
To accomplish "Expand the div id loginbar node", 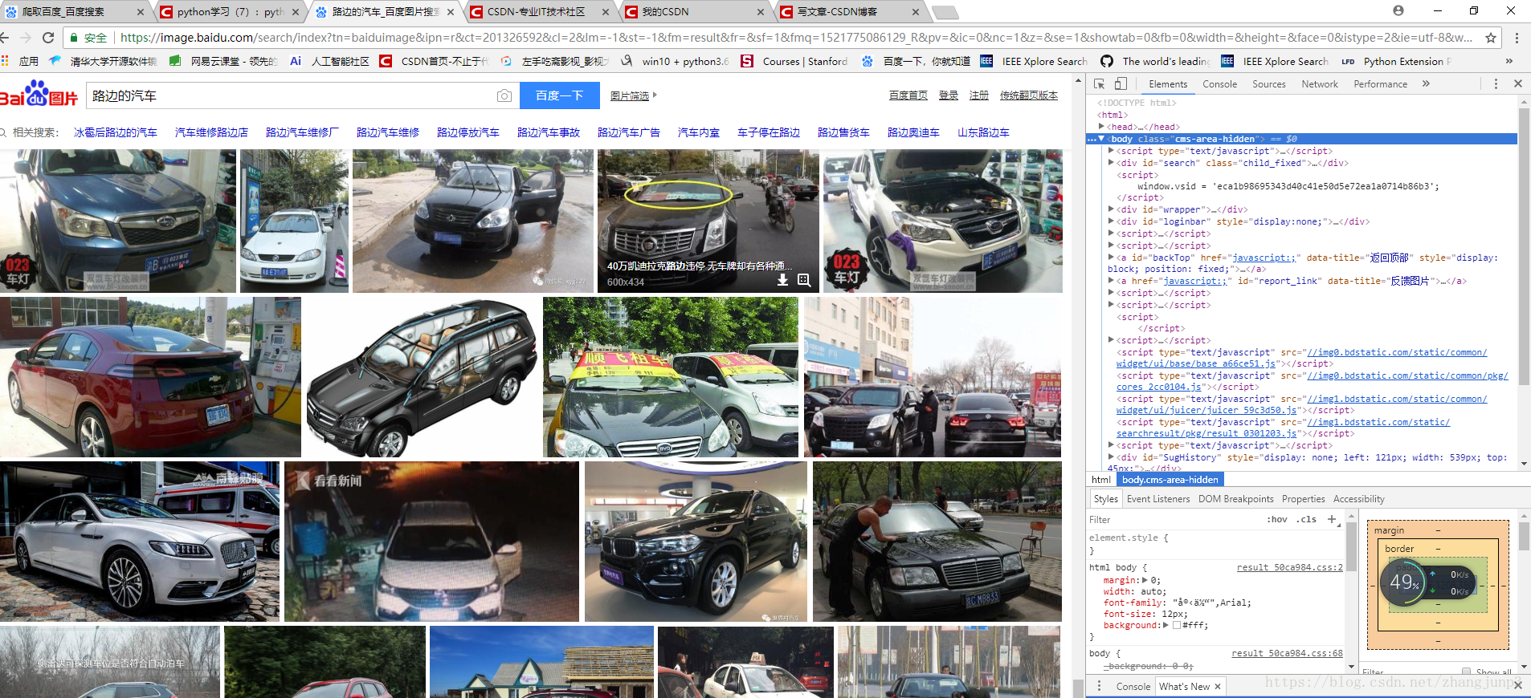I will 1111,221.
